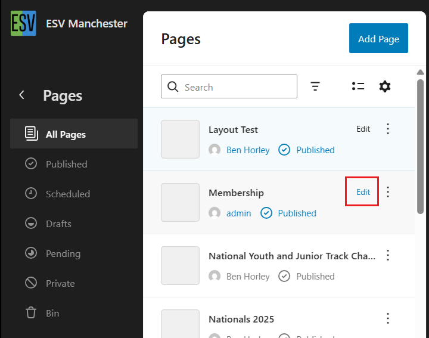Open the Drafts pages view
The image size is (429, 338).
click(58, 224)
